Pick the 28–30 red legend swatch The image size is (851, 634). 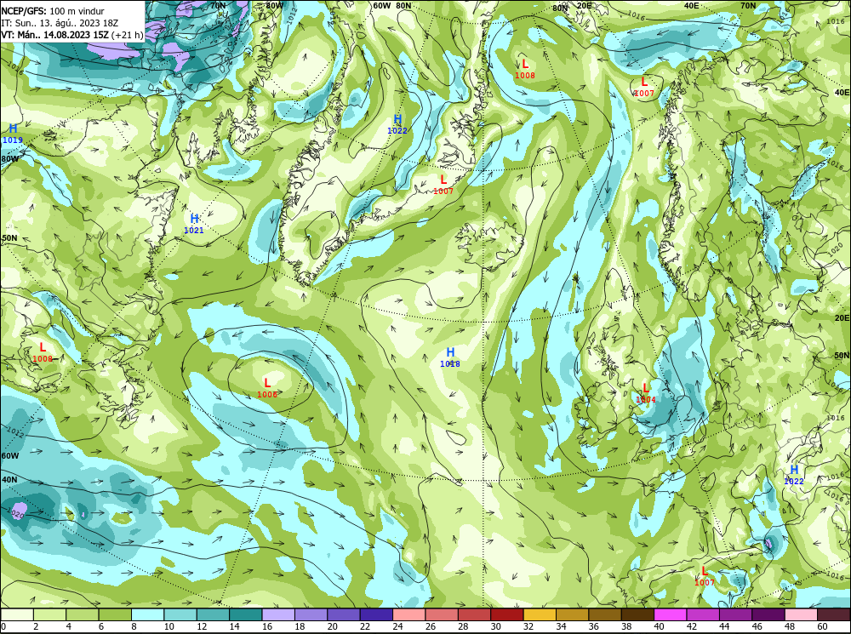(474, 614)
